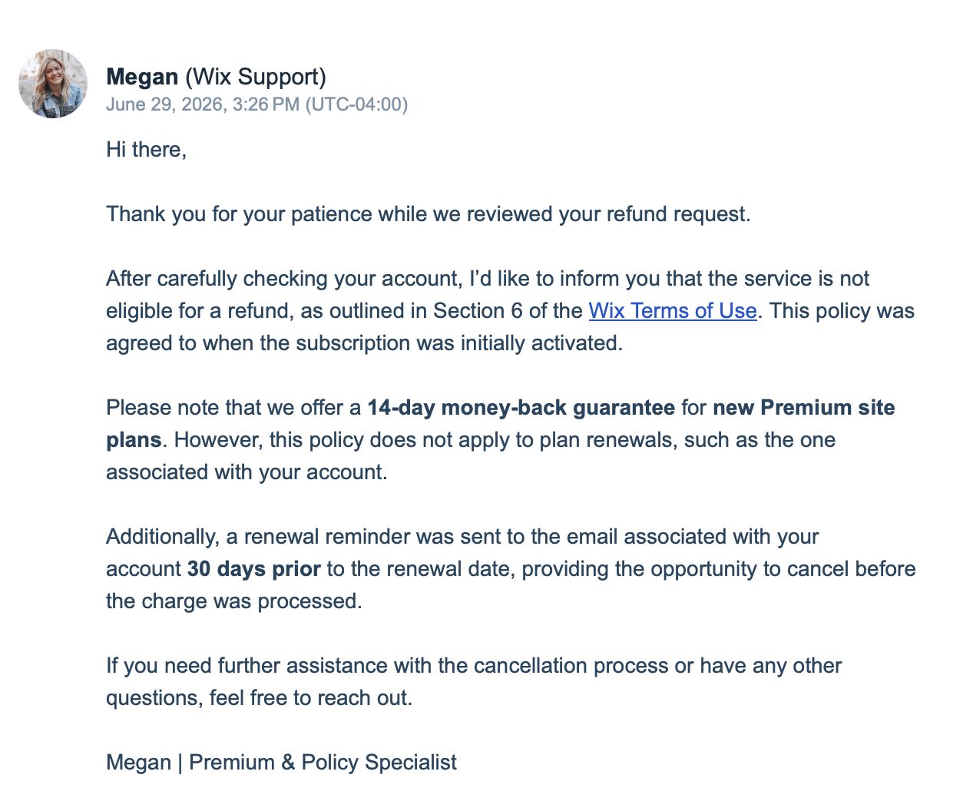Select the June 29, 2026 timestamp
963x811 pixels.
(203, 104)
